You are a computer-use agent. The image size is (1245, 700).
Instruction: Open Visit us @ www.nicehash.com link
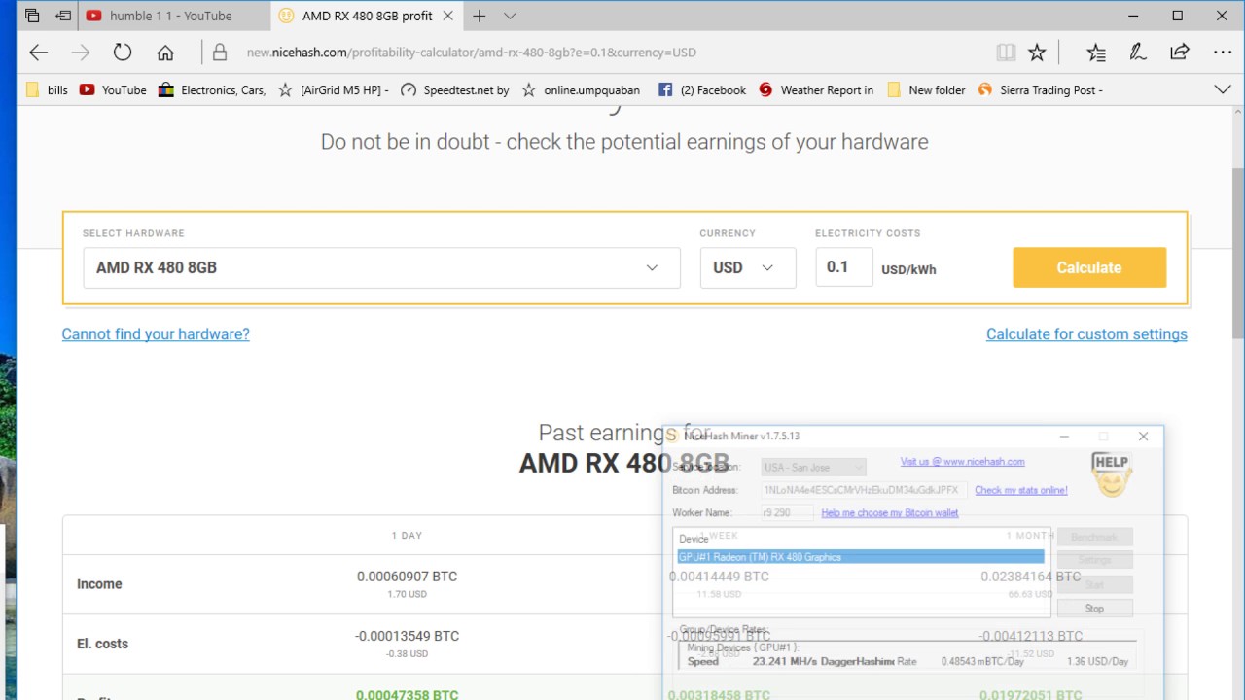[x=962, y=462]
